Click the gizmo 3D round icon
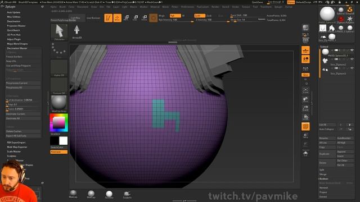The image size is (360, 202). point(154,18)
